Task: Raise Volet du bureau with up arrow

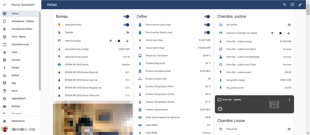Action: [111, 41]
